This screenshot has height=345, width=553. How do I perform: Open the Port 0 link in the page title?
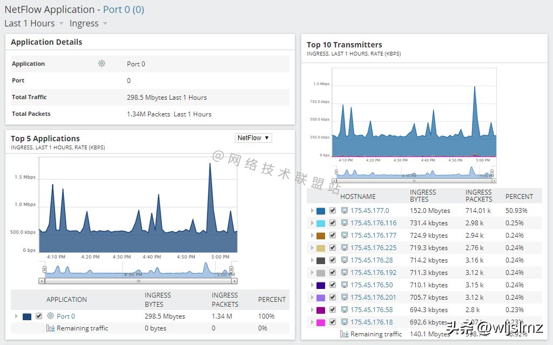[123, 10]
